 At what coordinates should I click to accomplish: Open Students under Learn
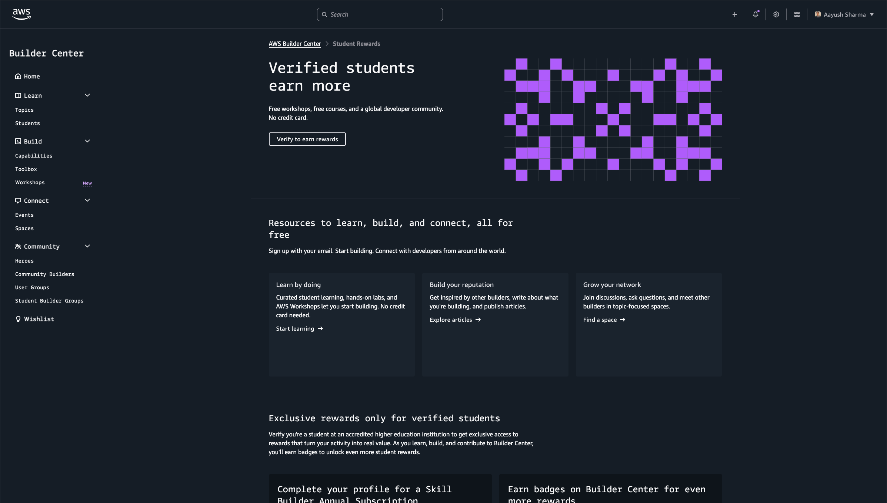coord(27,123)
